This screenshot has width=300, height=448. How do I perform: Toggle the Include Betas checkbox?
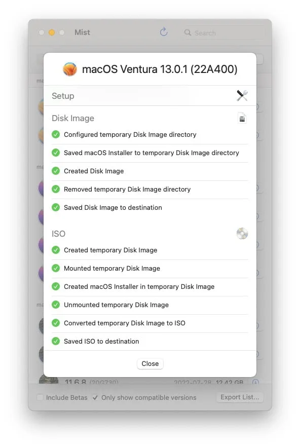40,397
